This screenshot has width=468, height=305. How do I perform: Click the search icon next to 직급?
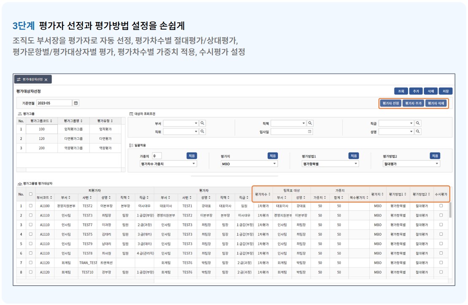pyautogui.click(x=418, y=123)
